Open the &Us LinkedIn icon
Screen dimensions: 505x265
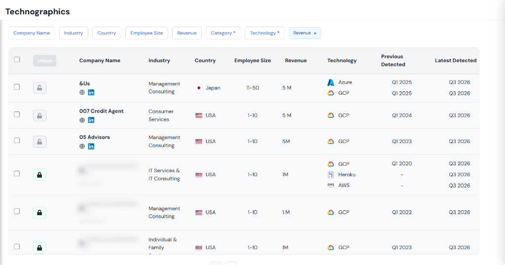(91, 92)
